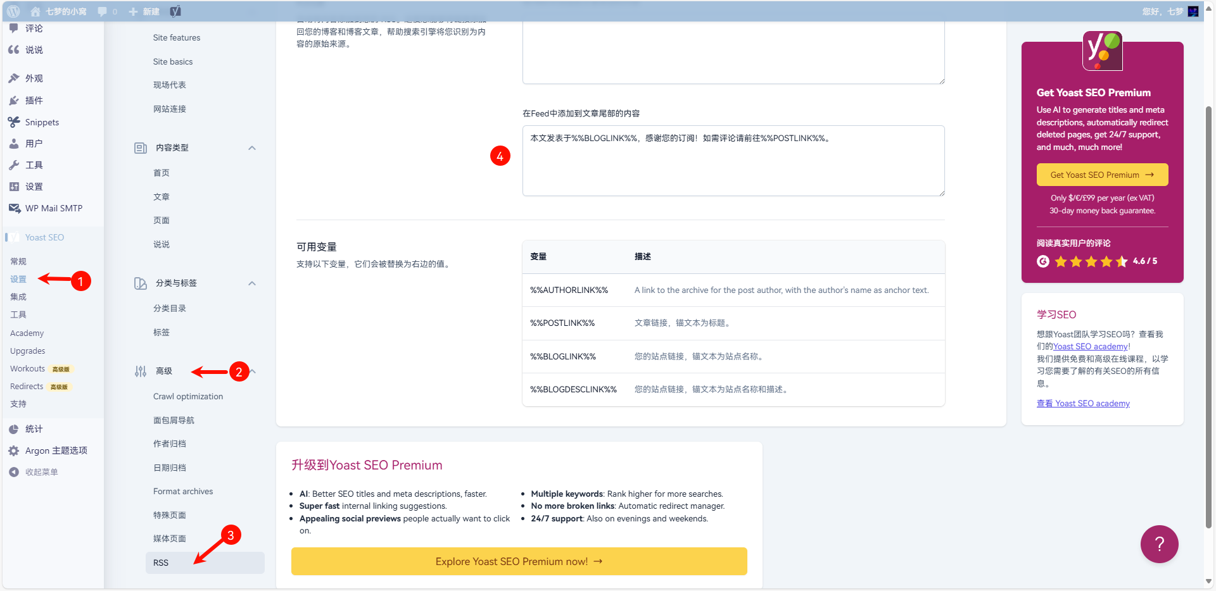Open 作者归档 settings
1216x591 pixels.
(170, 444)
